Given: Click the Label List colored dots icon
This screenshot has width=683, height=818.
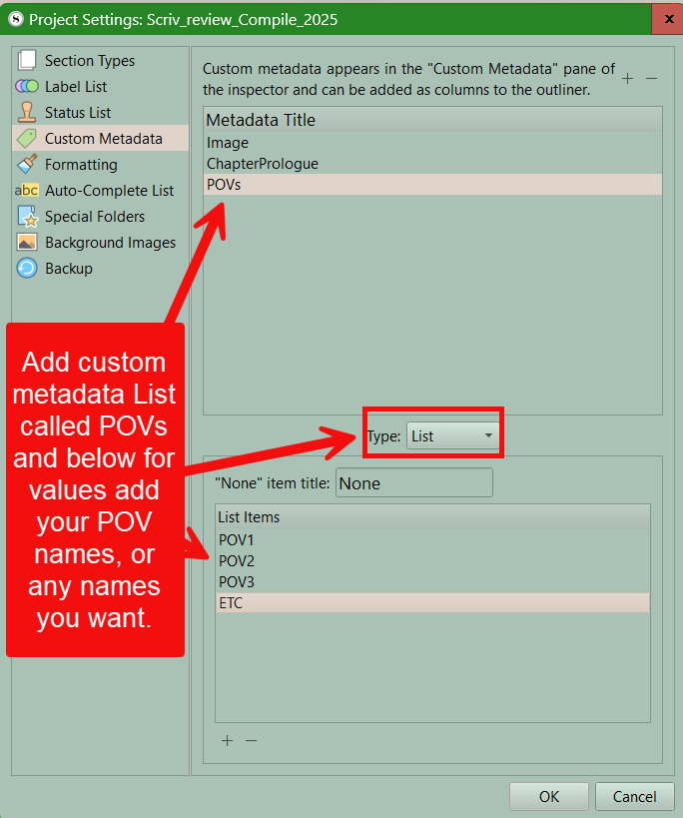Looking at the screenshot, I should click(27, 87).
